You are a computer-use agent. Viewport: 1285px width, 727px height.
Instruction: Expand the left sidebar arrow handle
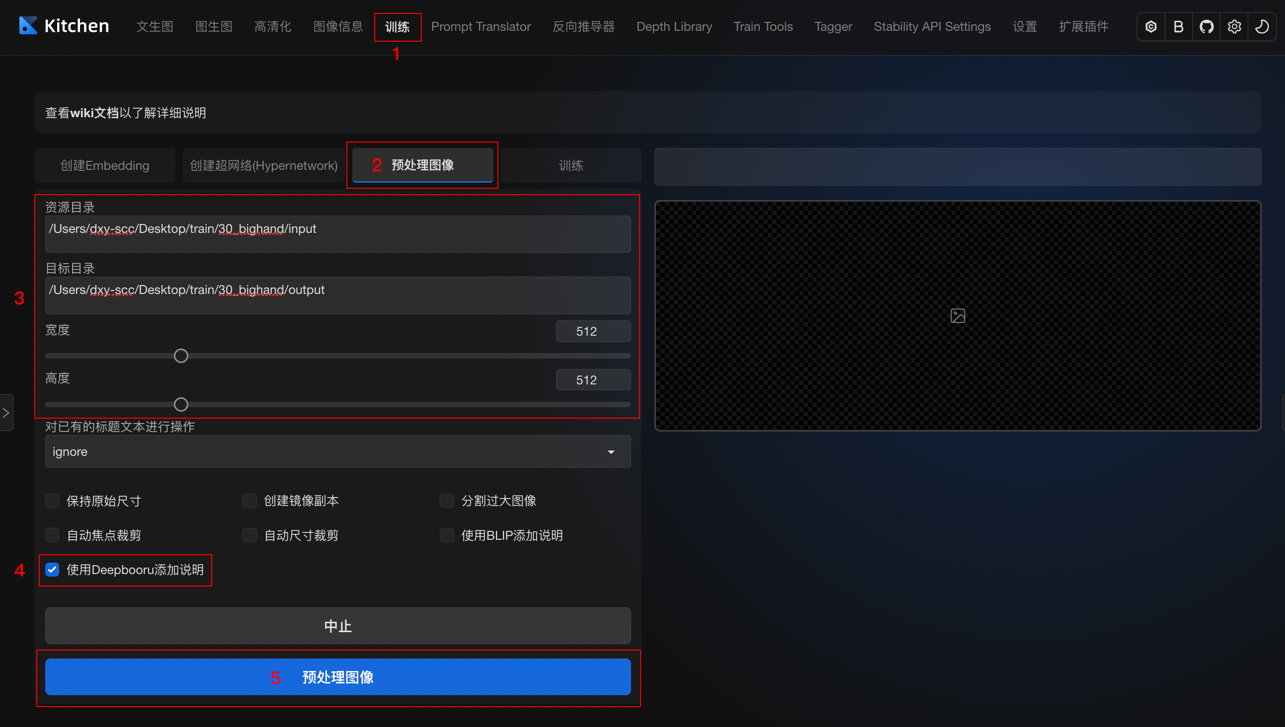point(6,413)
